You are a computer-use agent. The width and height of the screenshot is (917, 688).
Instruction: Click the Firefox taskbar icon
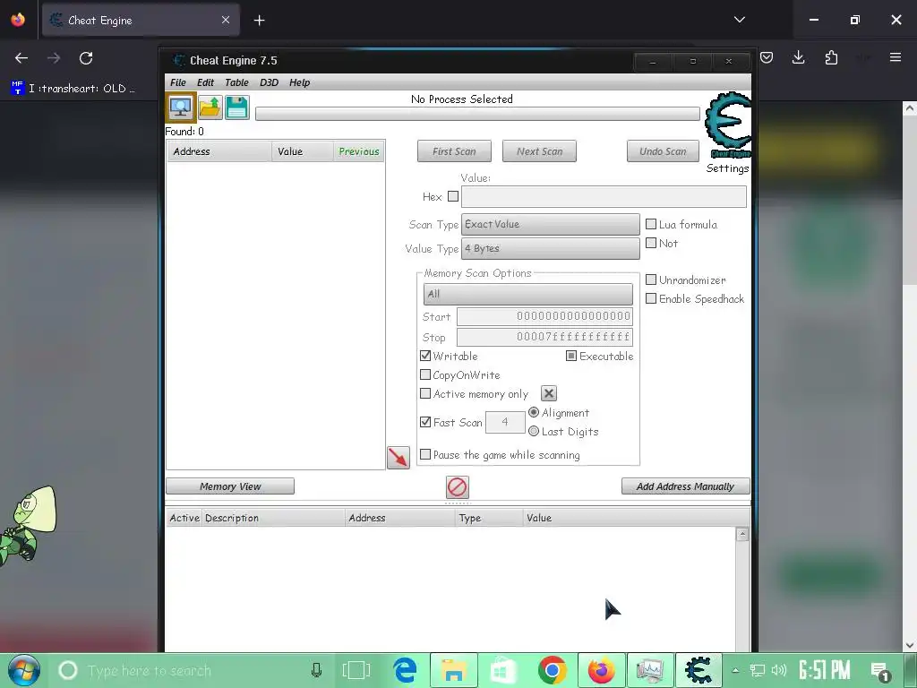[x=601, y=670]
